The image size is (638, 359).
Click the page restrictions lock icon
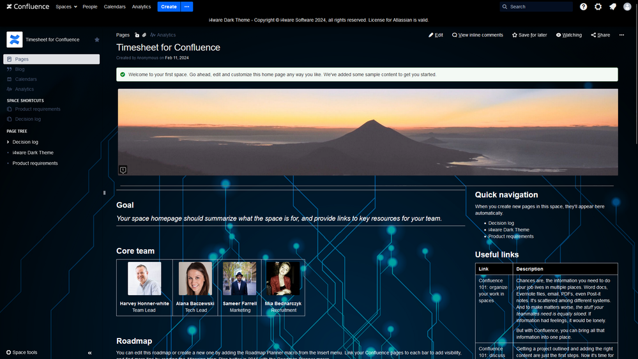[x=137, y=35]
